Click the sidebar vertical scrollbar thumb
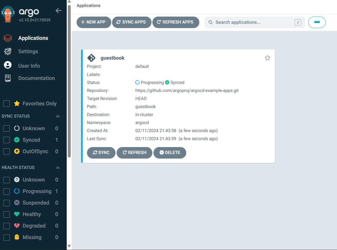 pyautogui.click(x=69, y=81)
